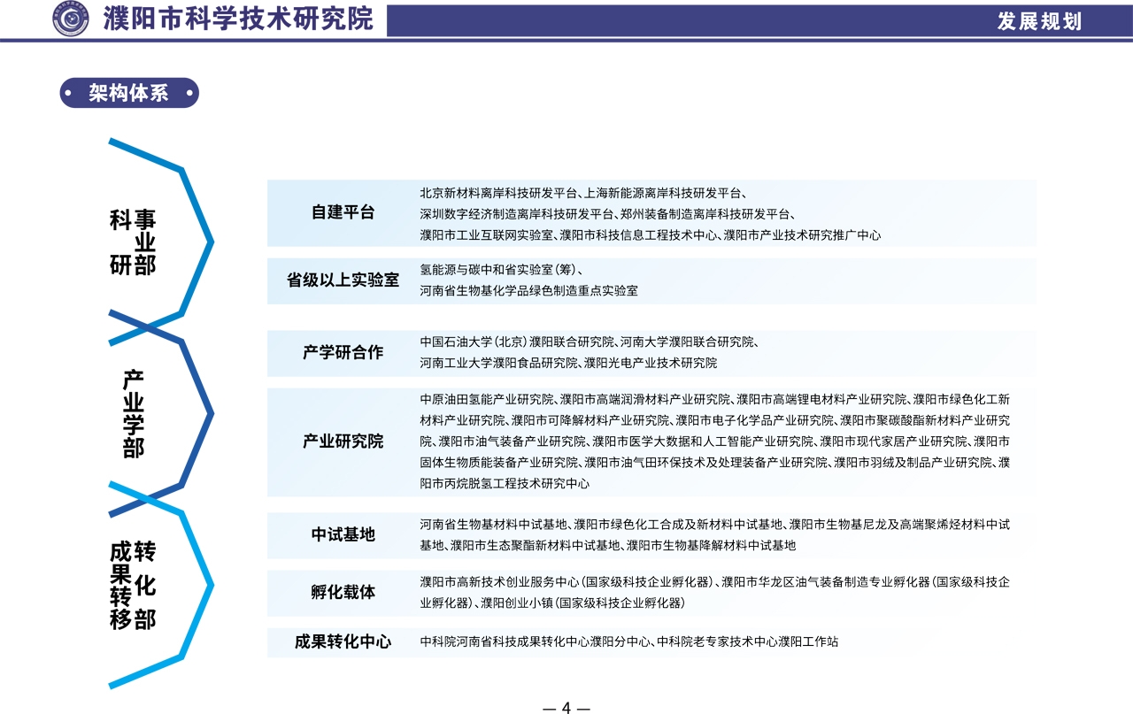Click 河南大学濮阳联合研究院 text
The image size is (1133, 714).
tap(686, 342)
